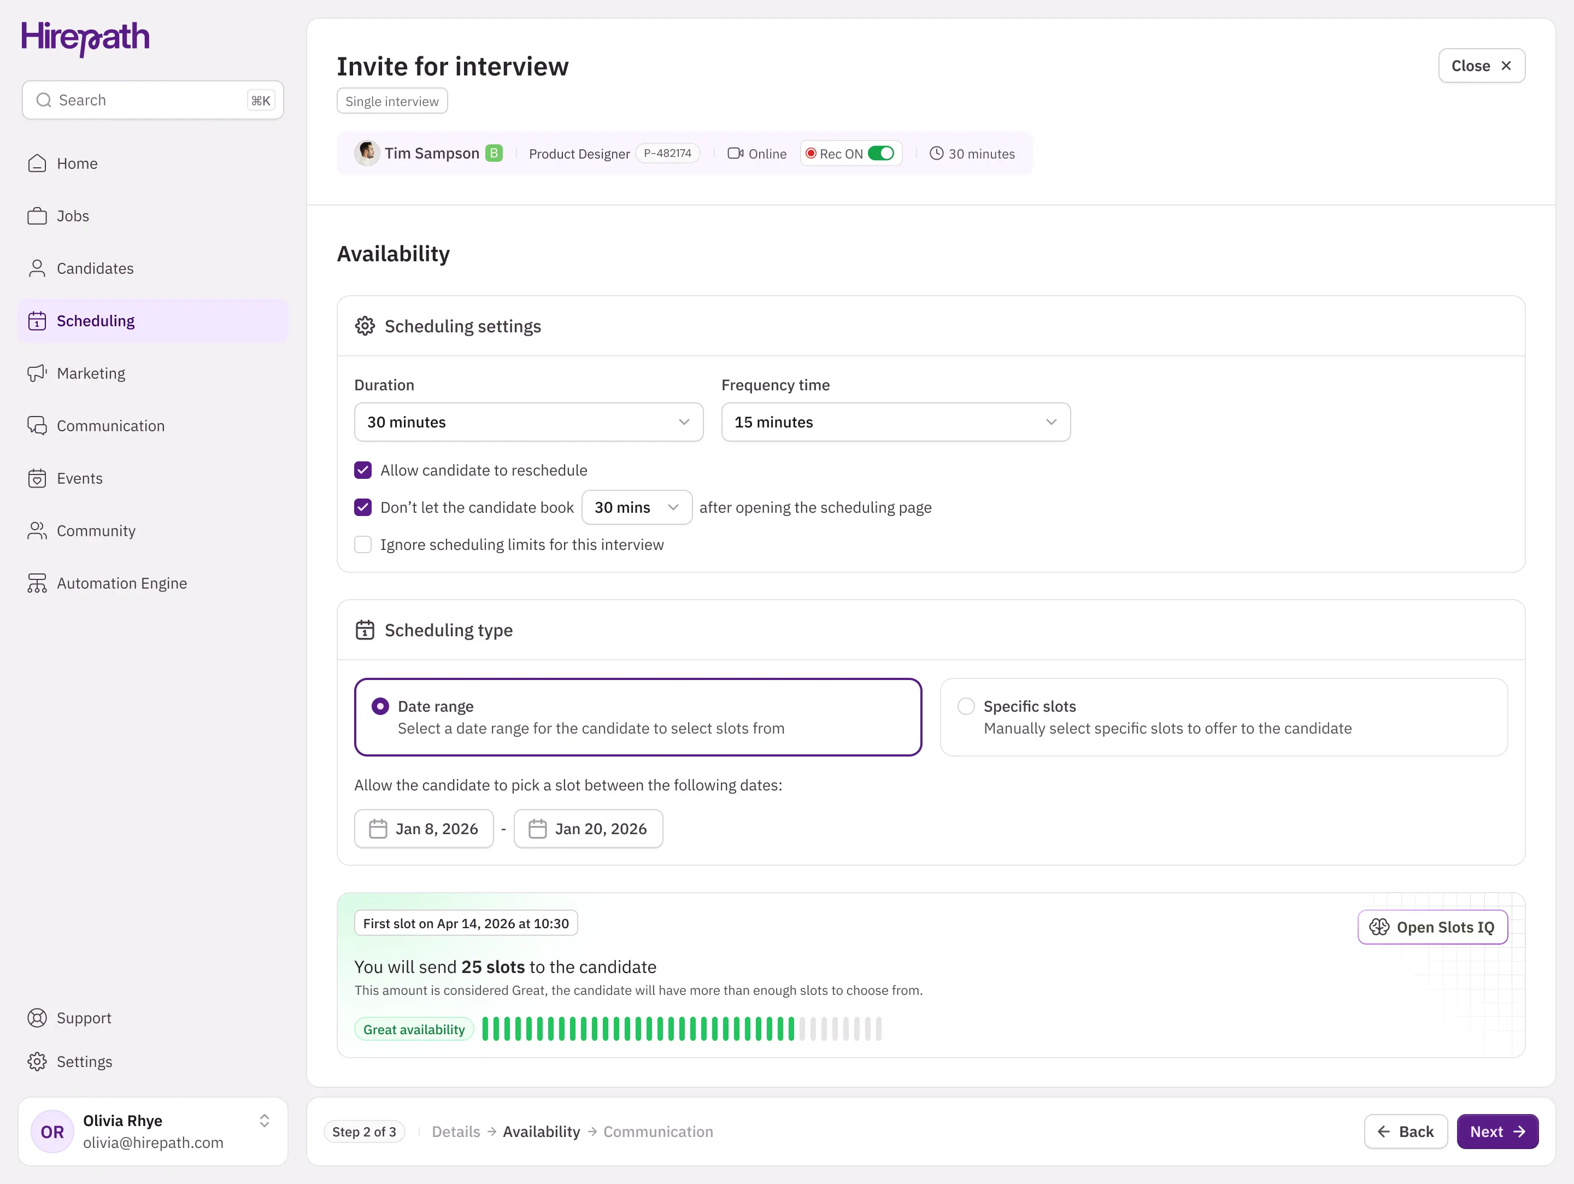Click the search magnifier icon
Viewport: 1574px width, 1184px height.
pos(43,101)
